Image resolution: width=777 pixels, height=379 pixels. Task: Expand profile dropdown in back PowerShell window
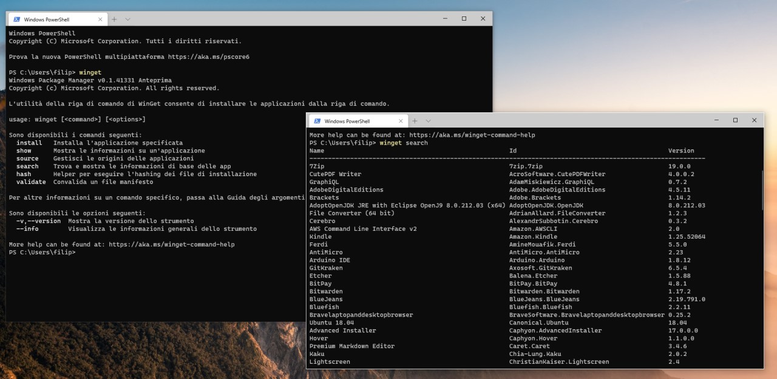pos(127,19)
